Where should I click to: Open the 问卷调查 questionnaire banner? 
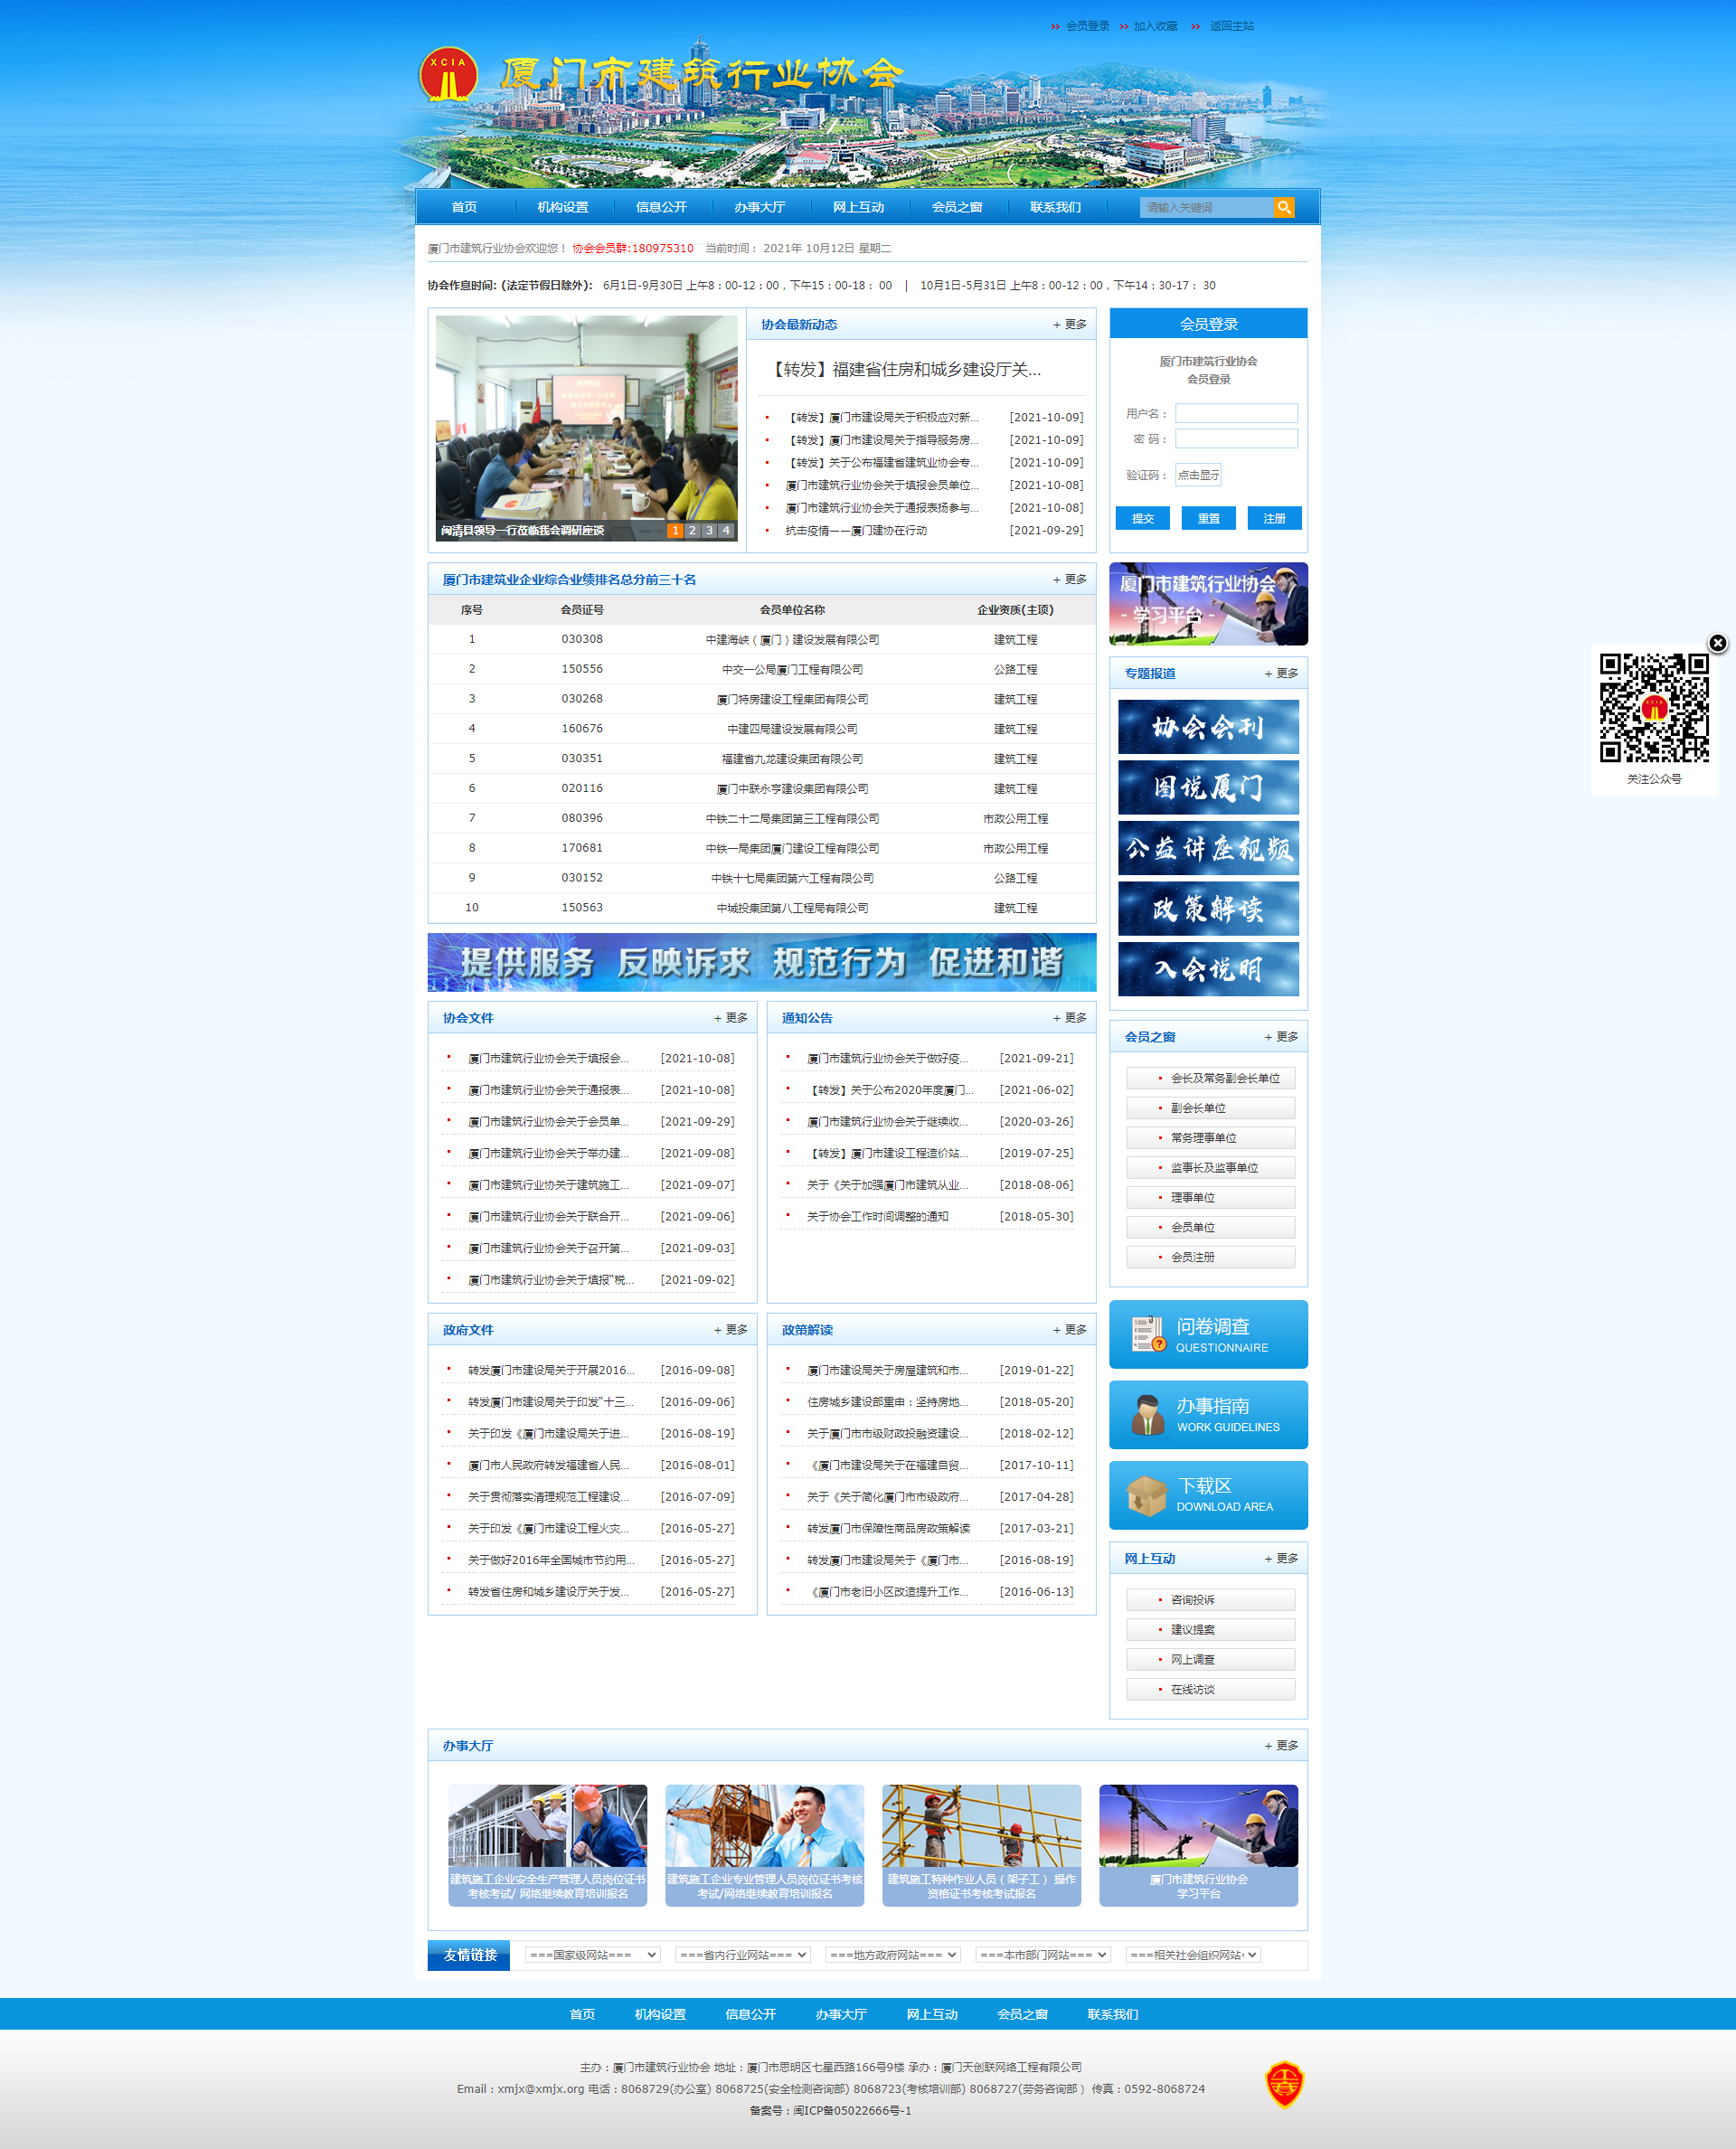(x=1208, y=1334)
